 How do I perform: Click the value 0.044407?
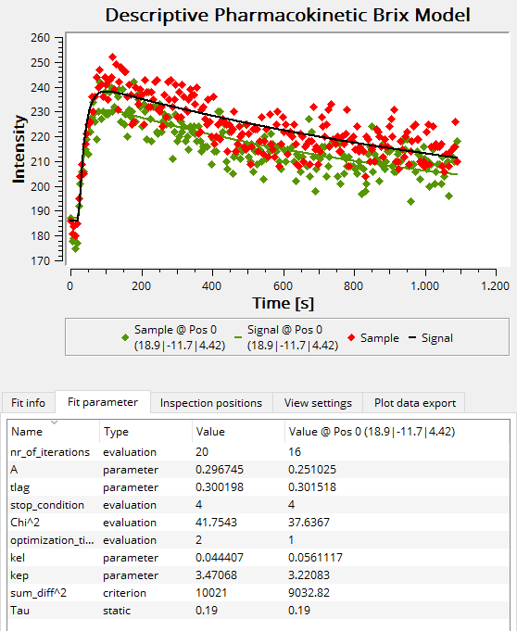(x=220, y=558)
